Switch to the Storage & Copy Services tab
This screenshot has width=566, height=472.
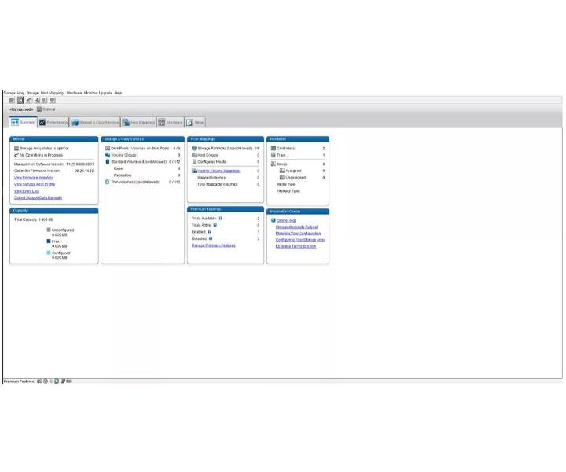click(94, 122)
